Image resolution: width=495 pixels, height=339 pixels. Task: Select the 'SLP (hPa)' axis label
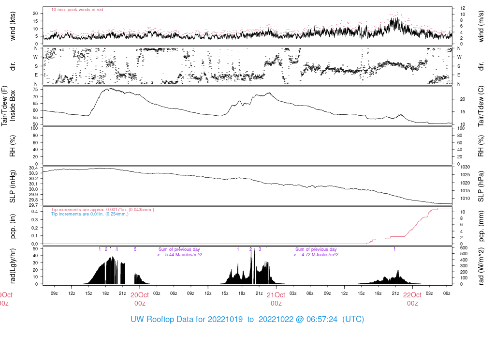(x=481, y=186)
